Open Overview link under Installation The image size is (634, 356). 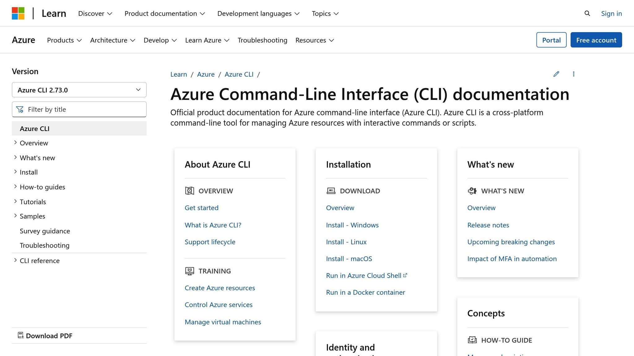(340, 208)
